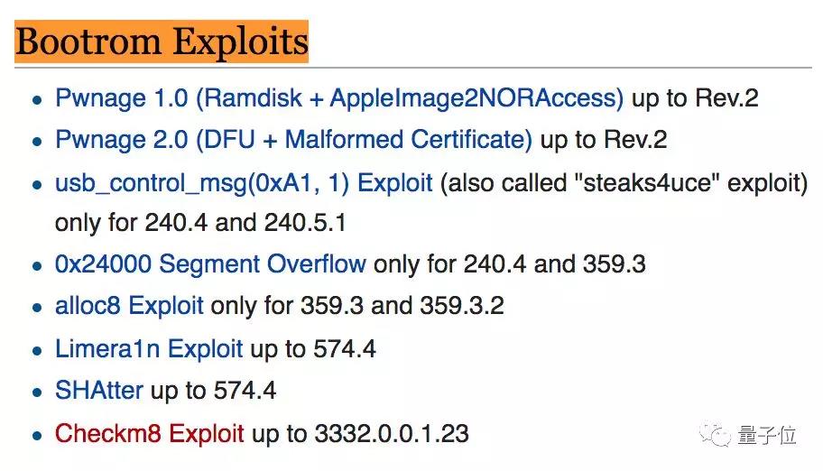The width and height of the screenshot is (823, 471).
Task: Click the "only for 240.4 and 240.5.1" line
Action: (200, 223)
